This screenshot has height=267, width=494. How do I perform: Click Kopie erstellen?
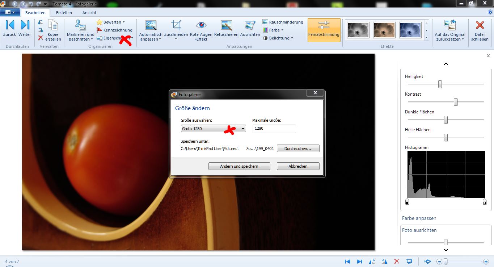[53, 30]
